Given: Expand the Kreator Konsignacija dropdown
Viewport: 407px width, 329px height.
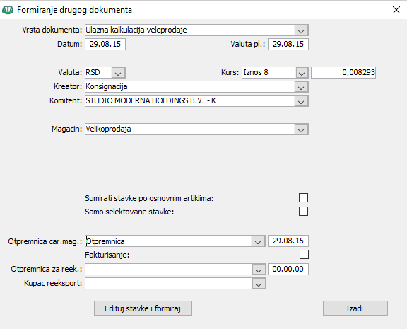Looking at the screenshot, I should click(x=301, y=87).
